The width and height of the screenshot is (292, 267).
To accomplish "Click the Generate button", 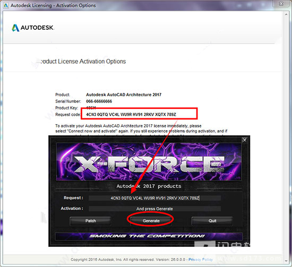I will point(151,221).
